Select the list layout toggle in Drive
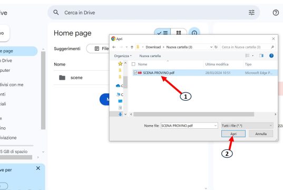Screen dimensions: 283x190 pyautogui.click(x=162, y=33)
